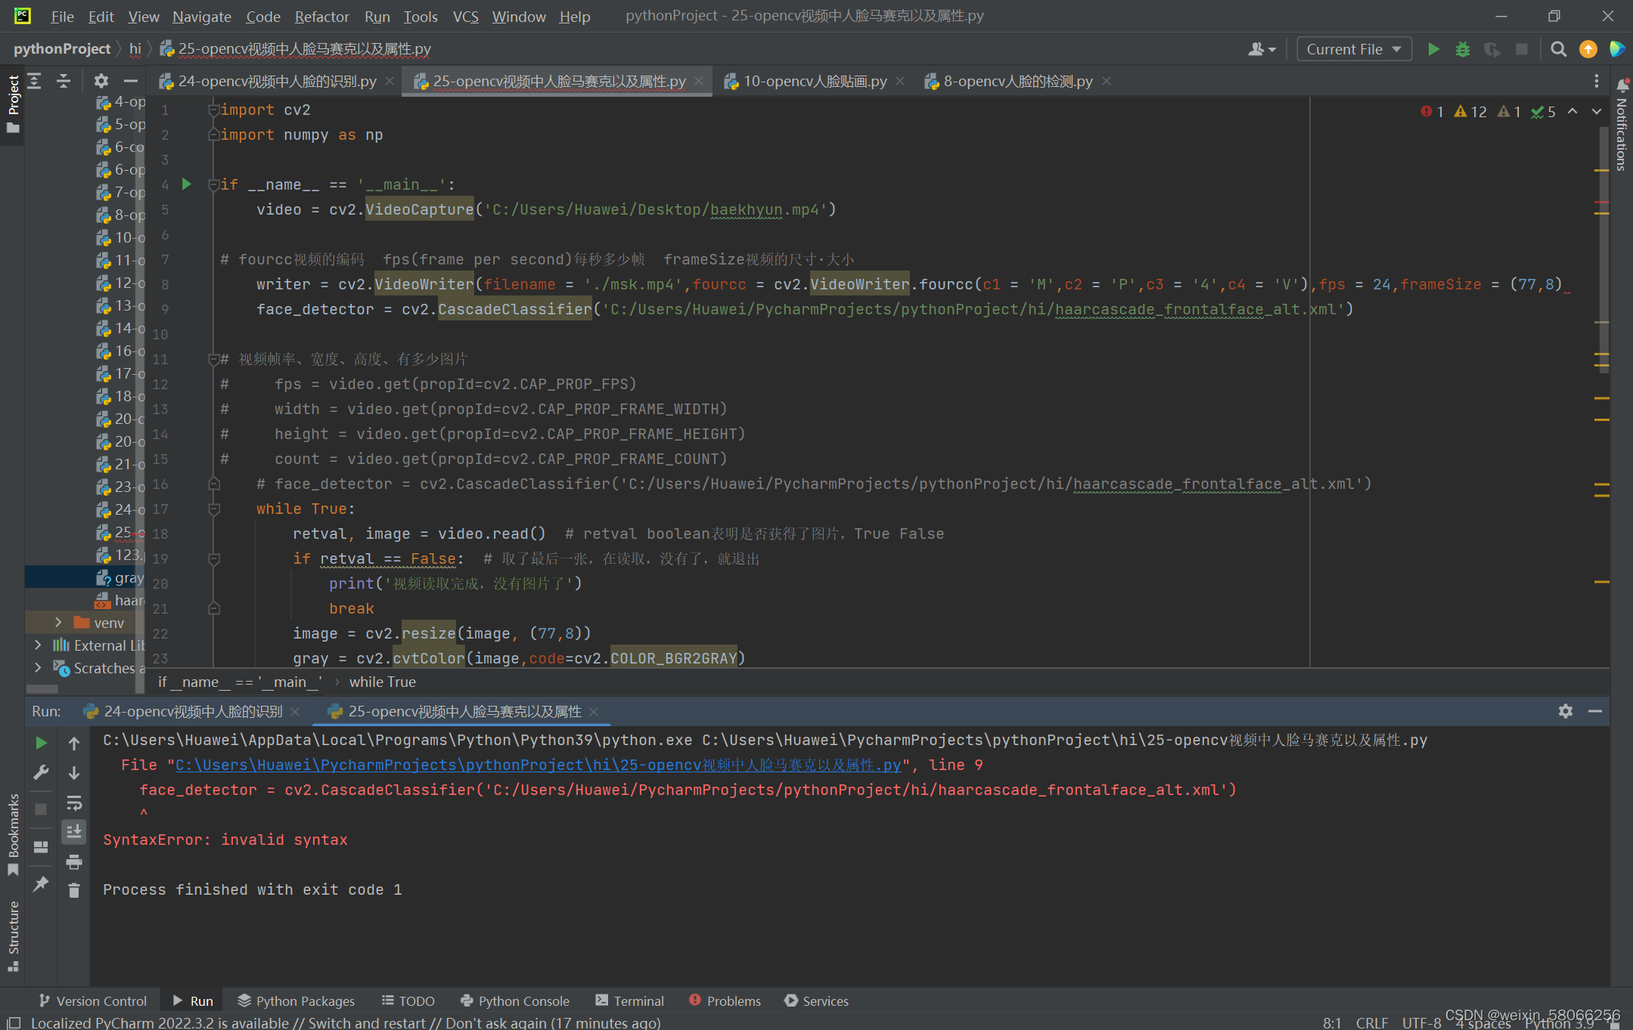This screenshot has height=1030, width=1633.
Task: Toggle scroll-to-end in the console
Action: coord(74,831)
